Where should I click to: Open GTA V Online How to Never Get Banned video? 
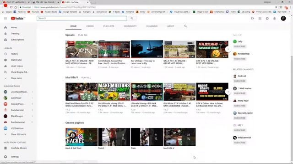[212, 92]
